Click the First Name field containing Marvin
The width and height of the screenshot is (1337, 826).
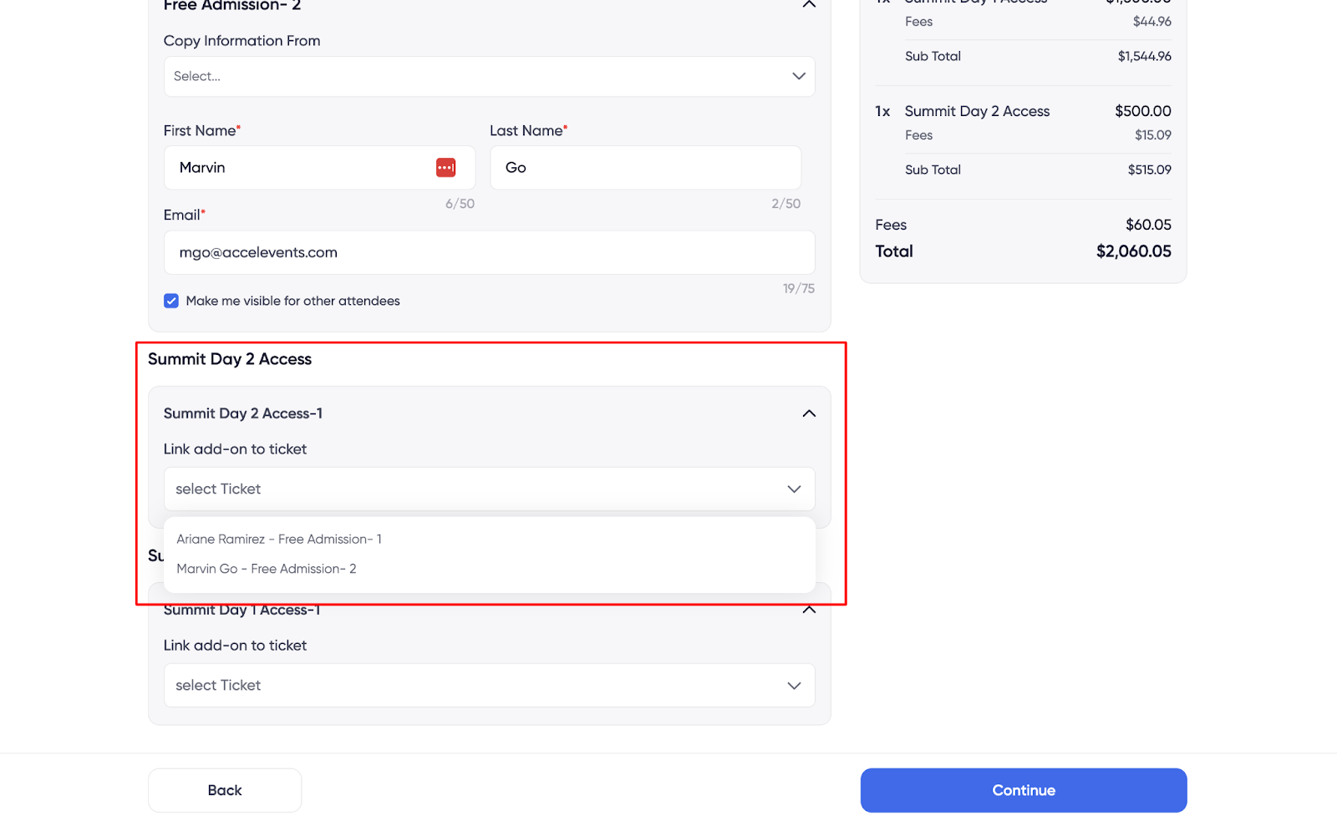pyautogui.click(x=319, y=168)
